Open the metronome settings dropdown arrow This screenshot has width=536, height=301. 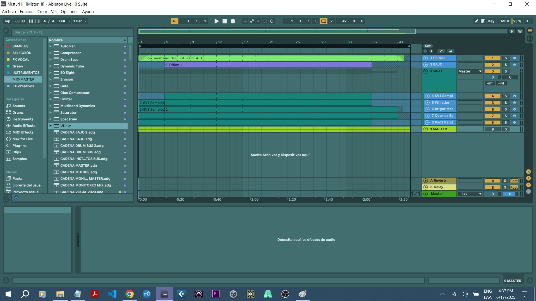pyautogui.click(x=69, y=21)
